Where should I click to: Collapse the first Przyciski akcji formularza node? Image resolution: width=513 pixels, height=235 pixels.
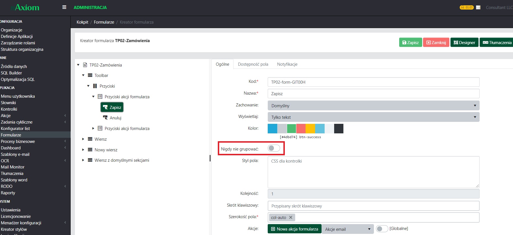click(x=93, y=97)
